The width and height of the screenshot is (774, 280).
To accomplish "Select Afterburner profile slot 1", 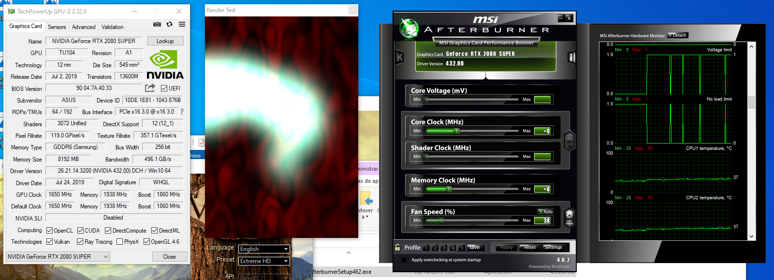I will [426, 248].
